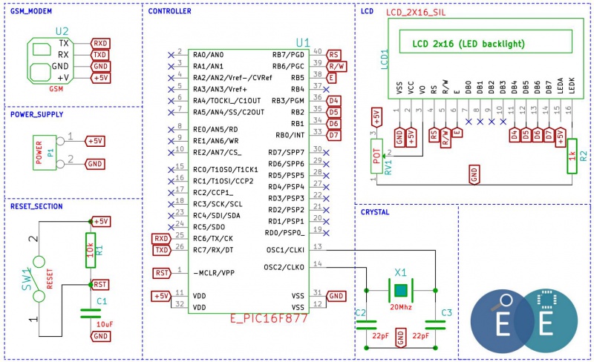Click the 22pF value beside C3

[421, 336]
